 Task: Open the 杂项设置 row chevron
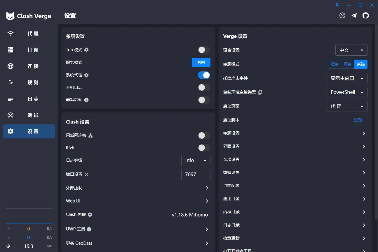[364, 160]
